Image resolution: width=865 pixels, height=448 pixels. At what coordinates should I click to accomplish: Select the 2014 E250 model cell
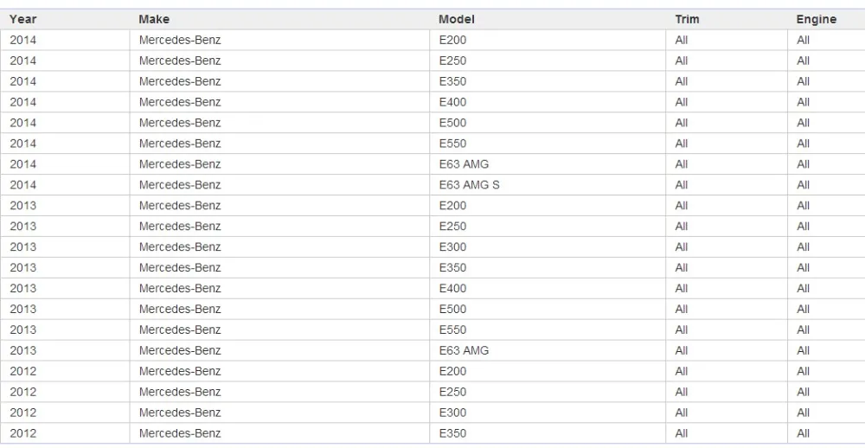coord(548,61)
